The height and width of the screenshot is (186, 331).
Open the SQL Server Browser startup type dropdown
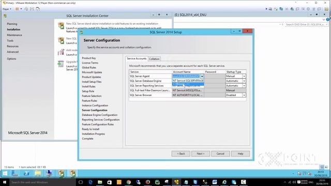tap(244, 95)
